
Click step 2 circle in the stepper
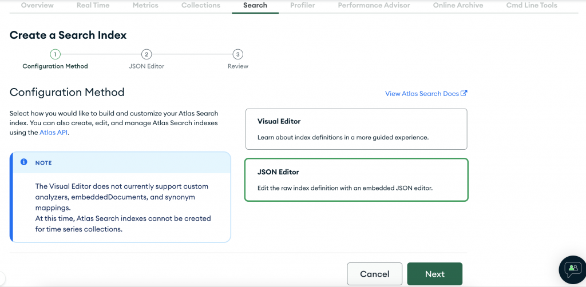coord(146,54)
